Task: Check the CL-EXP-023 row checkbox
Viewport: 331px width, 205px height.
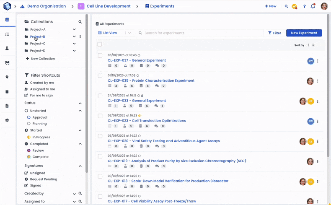Action: coord(100,116)
